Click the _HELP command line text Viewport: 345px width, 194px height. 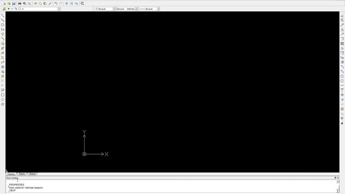12,190
